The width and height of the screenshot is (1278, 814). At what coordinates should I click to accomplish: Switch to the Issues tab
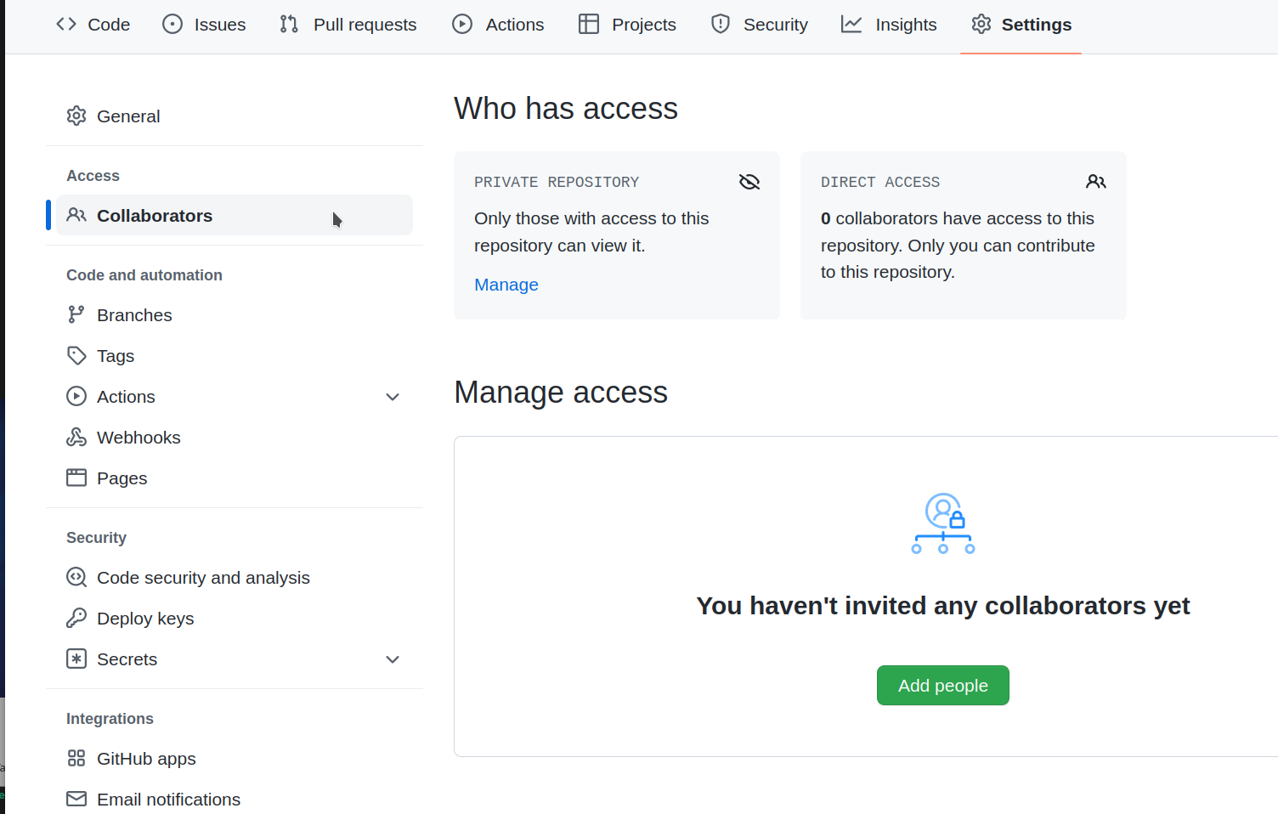[x=204, y=25]
